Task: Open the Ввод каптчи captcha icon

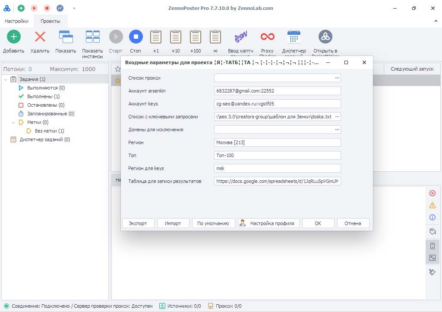Action: 240,37
